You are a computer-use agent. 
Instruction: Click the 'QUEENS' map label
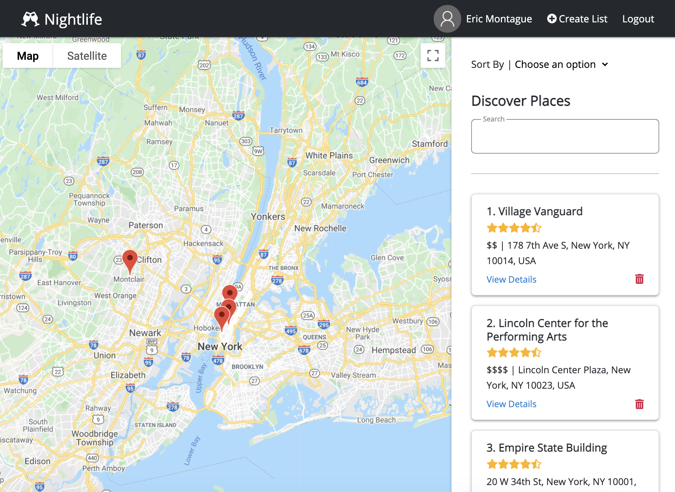[x=314, y=337]
